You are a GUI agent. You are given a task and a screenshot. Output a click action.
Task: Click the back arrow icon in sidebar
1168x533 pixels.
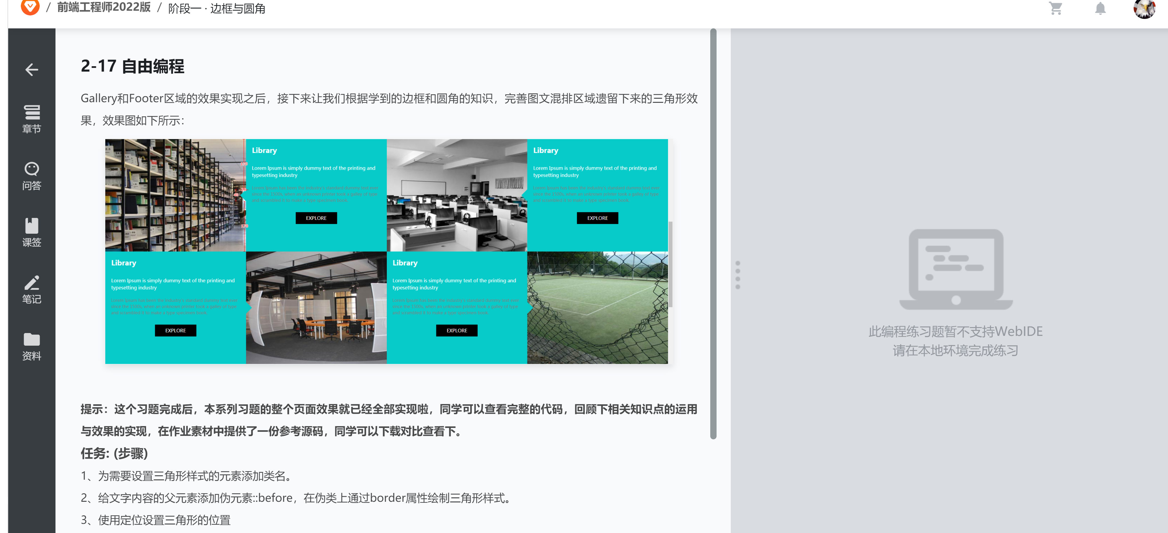pyautogui.click(x=31, y=69)
